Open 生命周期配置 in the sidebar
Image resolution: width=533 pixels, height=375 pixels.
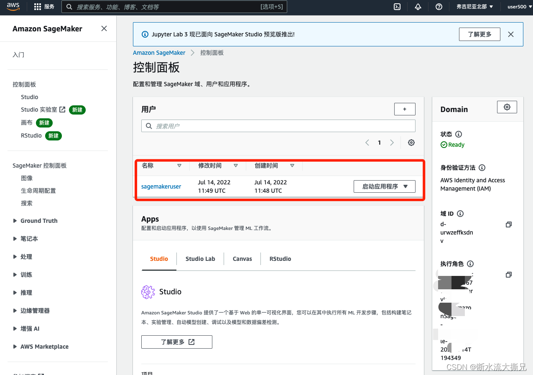(38, 191)
